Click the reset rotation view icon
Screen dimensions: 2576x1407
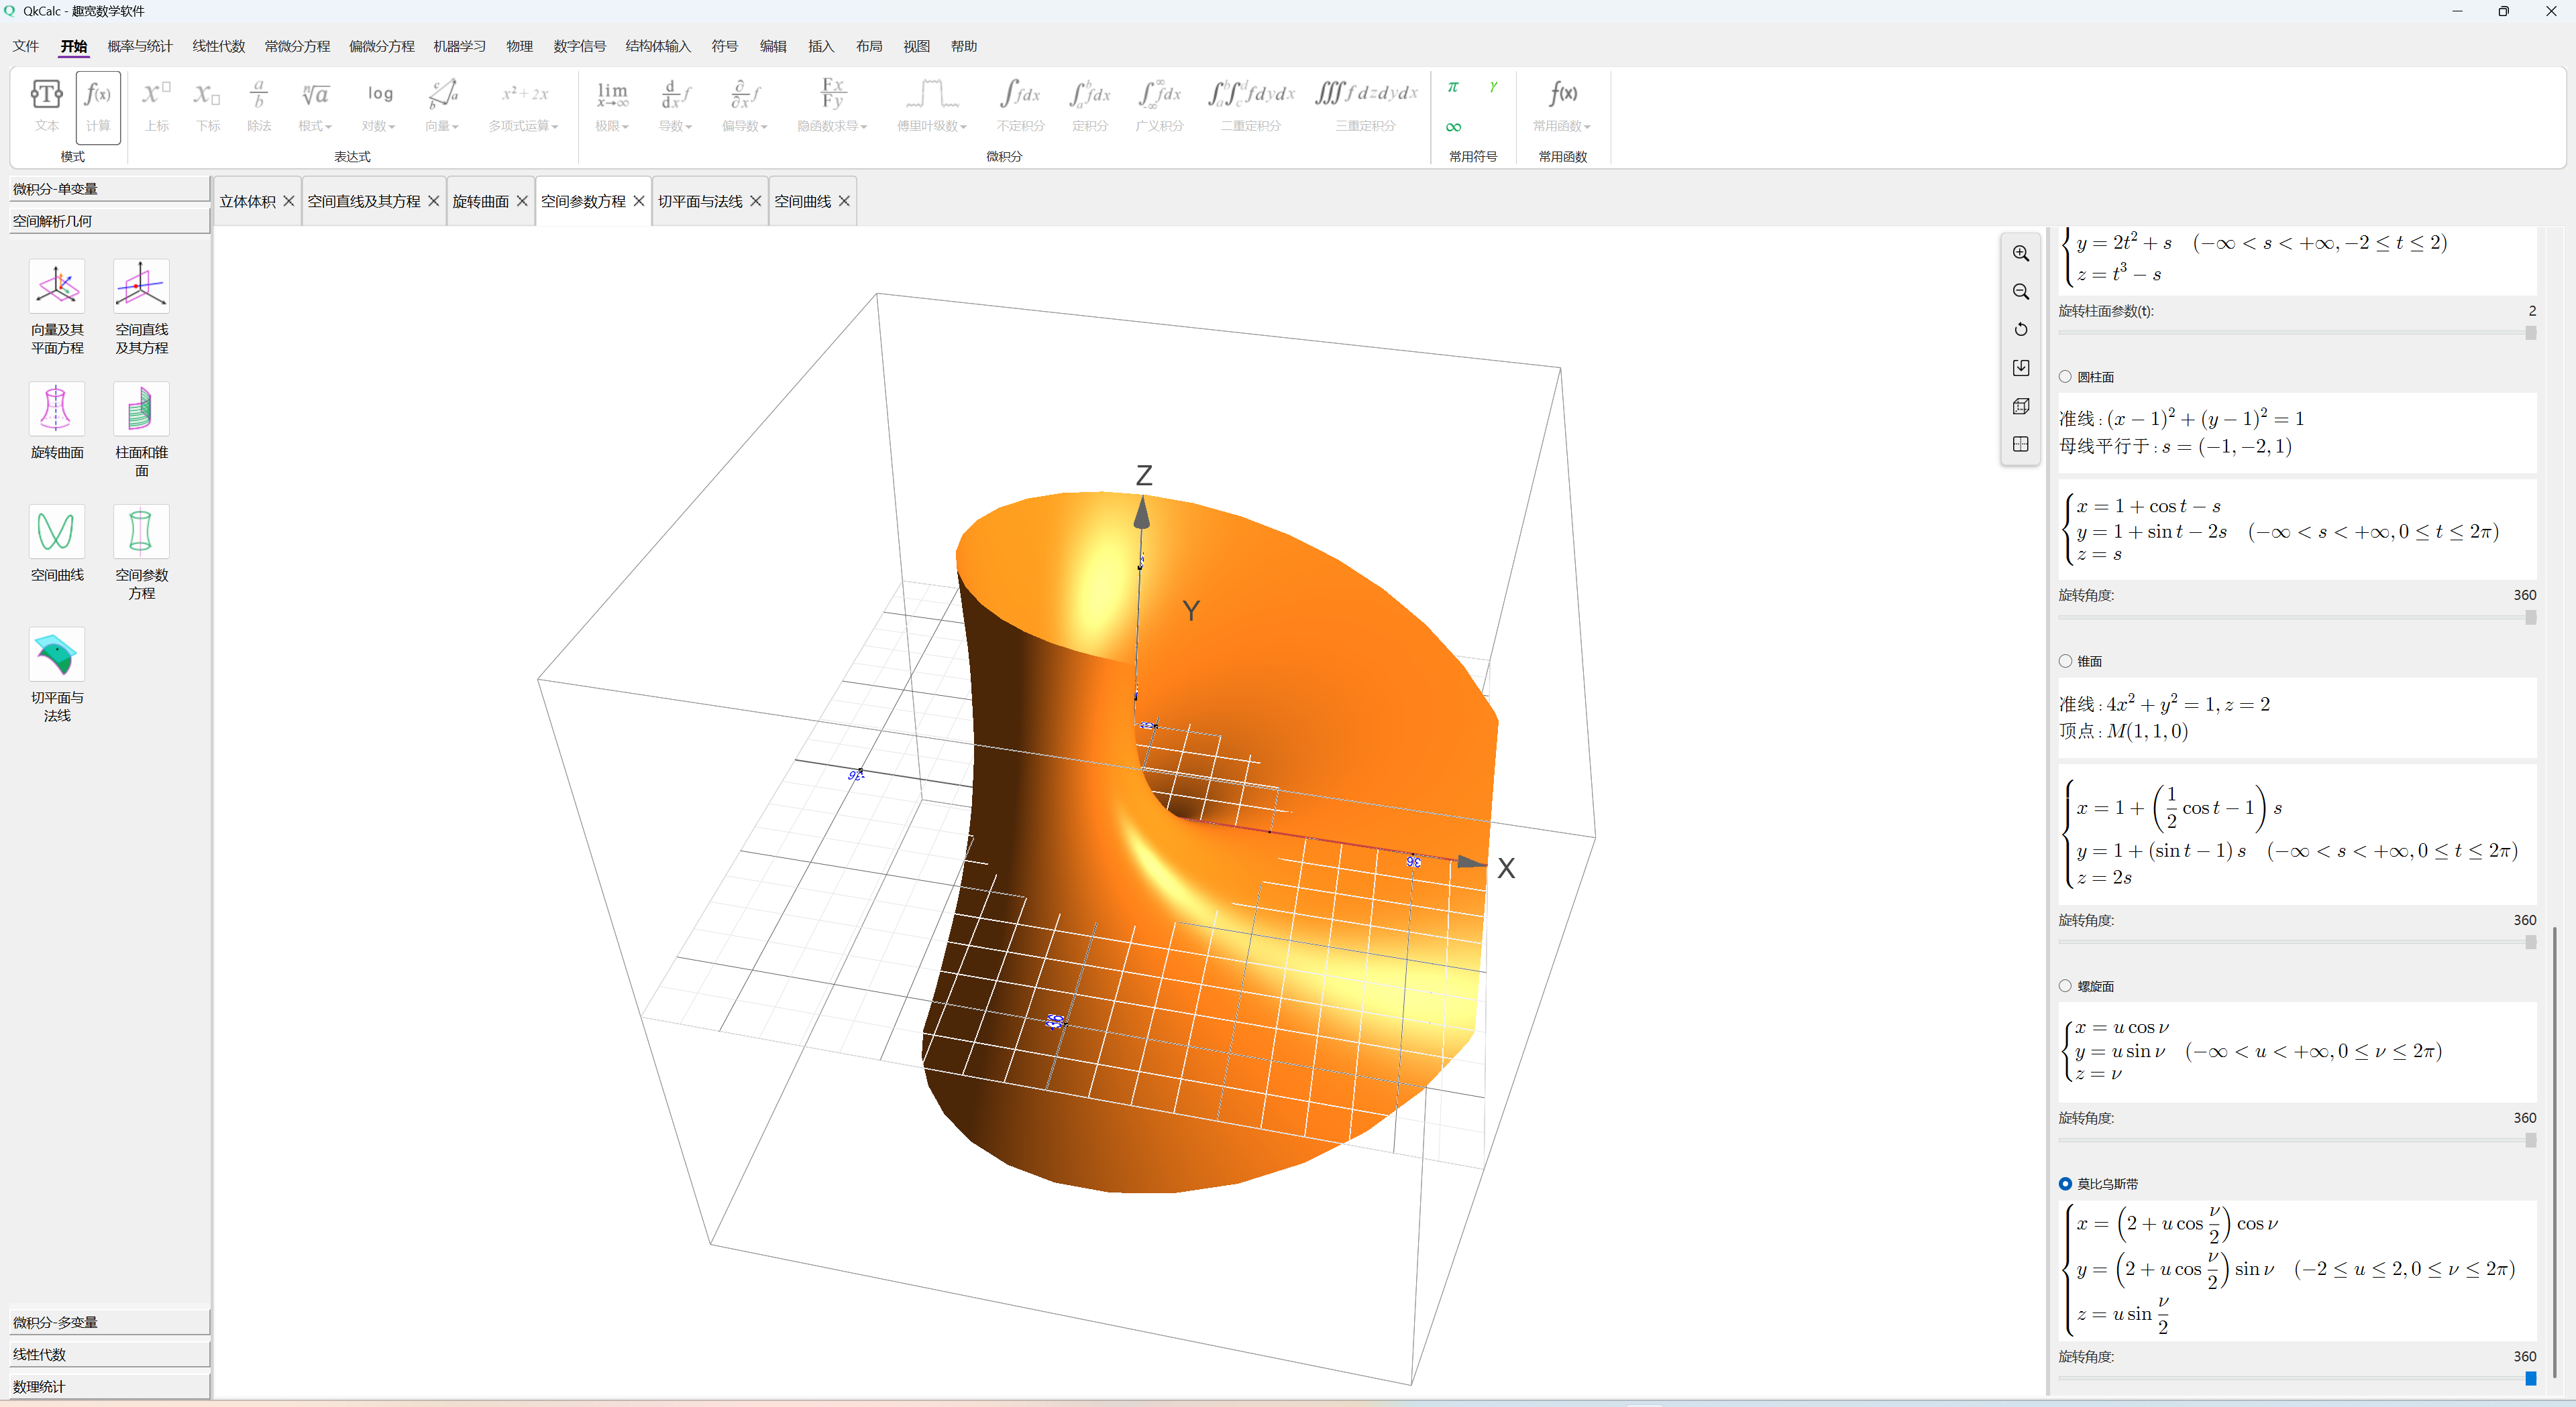click(x=2020, y=330)
